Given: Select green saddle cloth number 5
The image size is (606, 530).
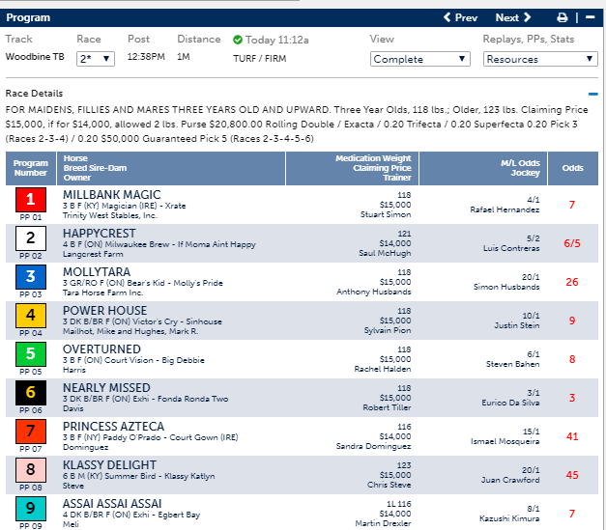Looking at the screenshot, I should (x=31, y=354).
